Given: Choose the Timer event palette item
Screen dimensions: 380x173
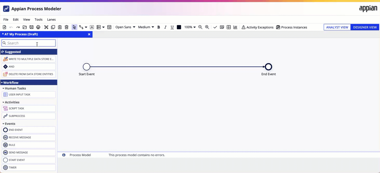Looking at the screenshot, I should pyautogui.click(x=29, y=168).
